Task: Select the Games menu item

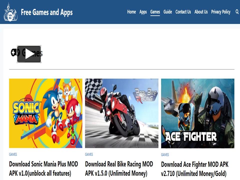Action: click(155, 12)
